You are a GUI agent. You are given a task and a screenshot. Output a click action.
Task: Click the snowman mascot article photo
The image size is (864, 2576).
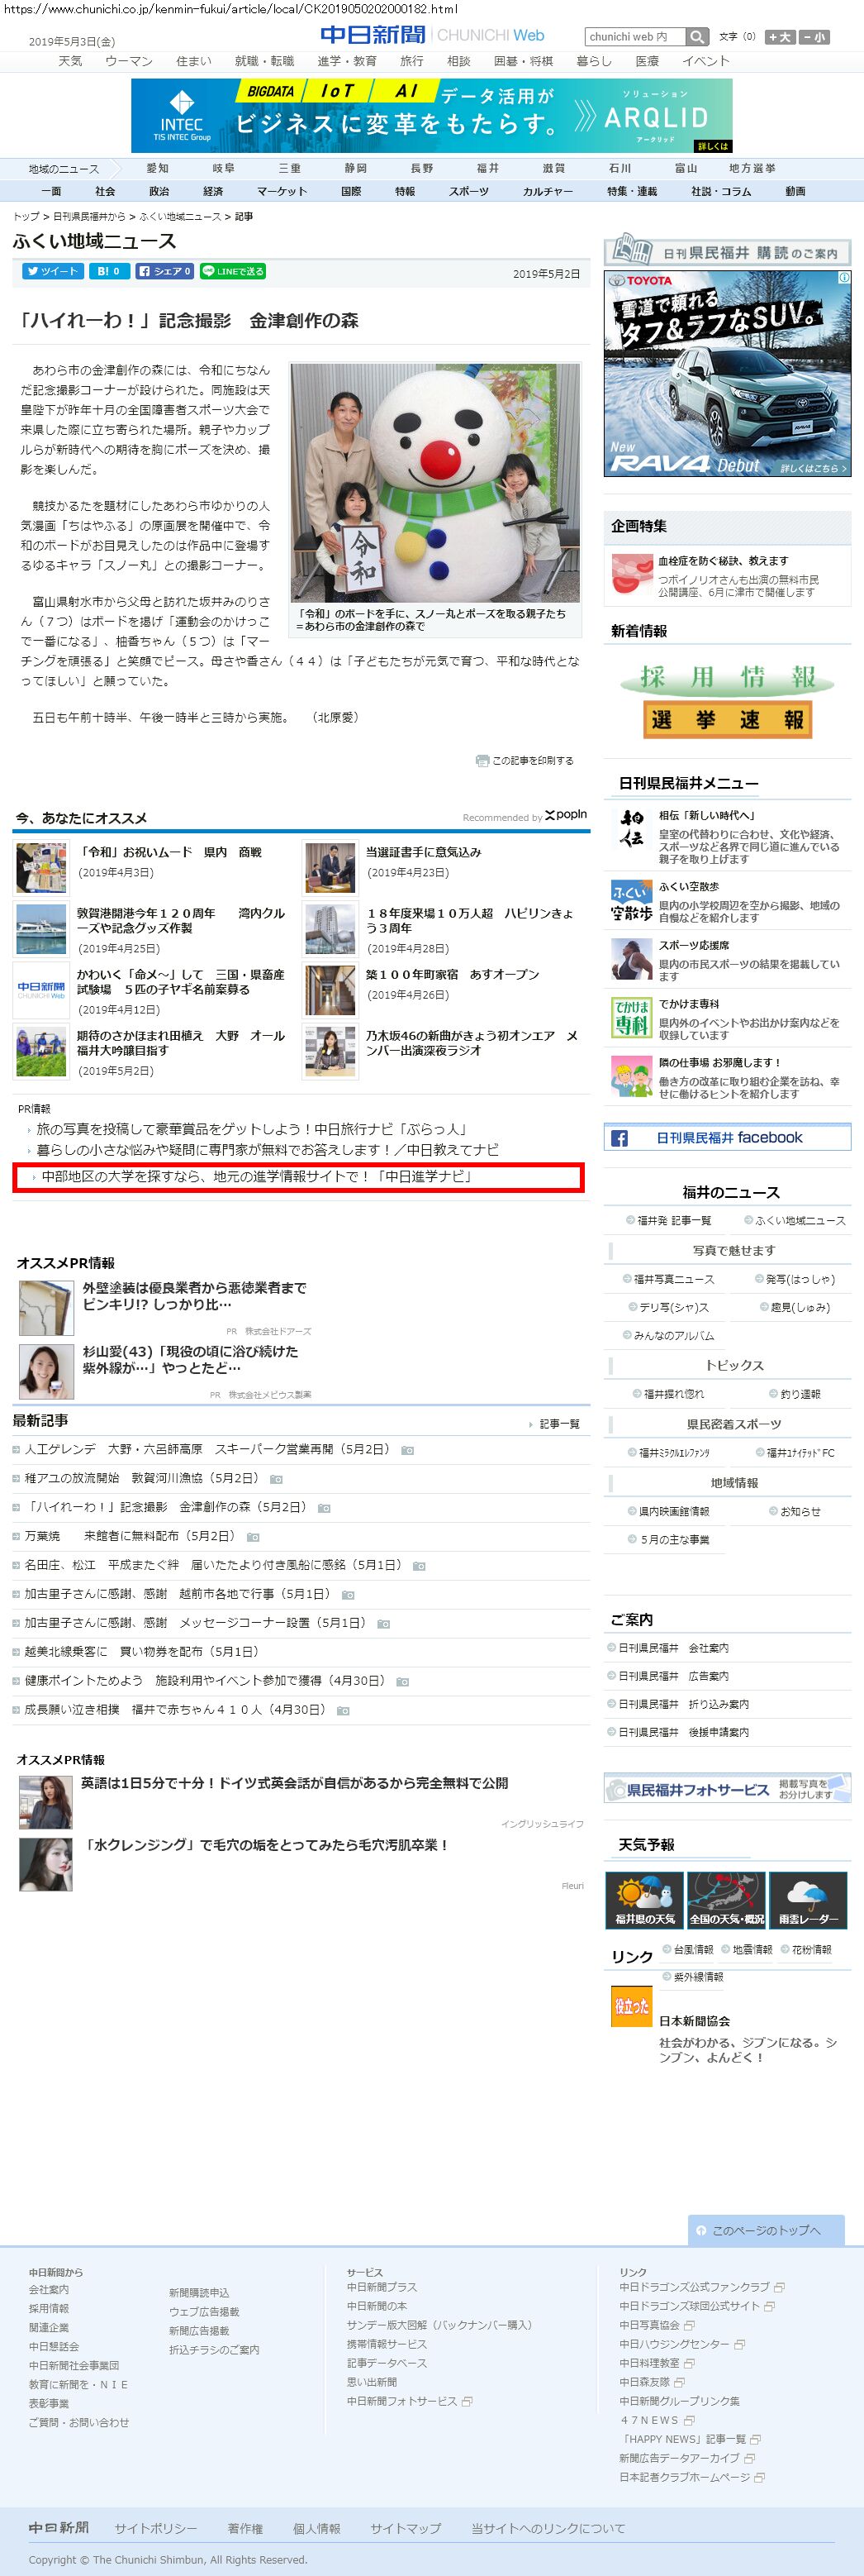434,482
